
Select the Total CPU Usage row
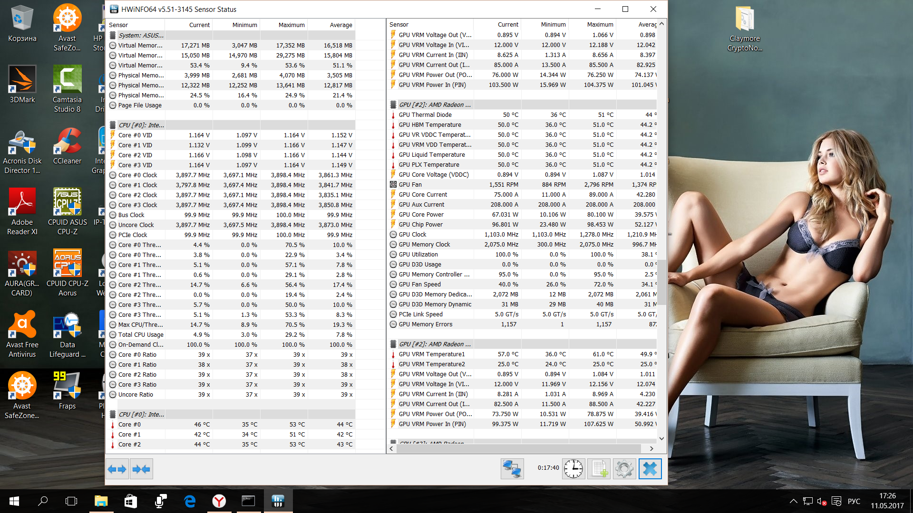coord(141,334)
